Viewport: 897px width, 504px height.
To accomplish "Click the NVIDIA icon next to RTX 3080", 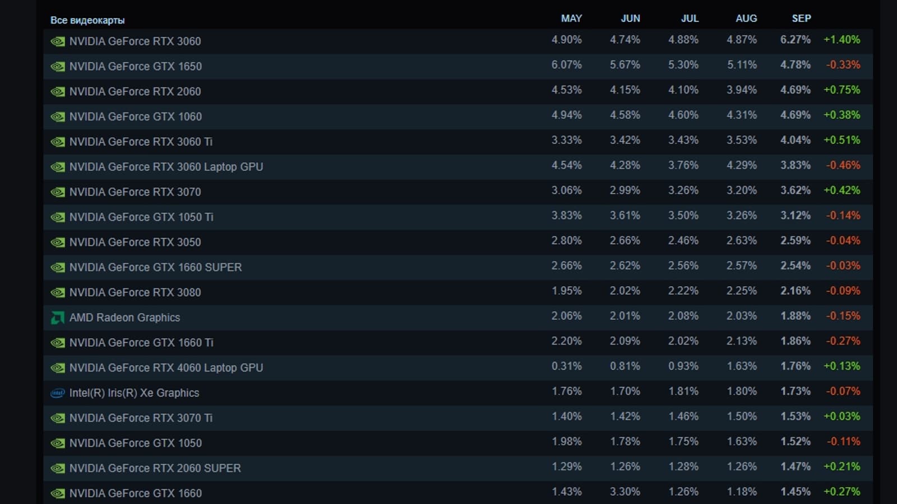I will pyautogui.click(x=58, y=293).
